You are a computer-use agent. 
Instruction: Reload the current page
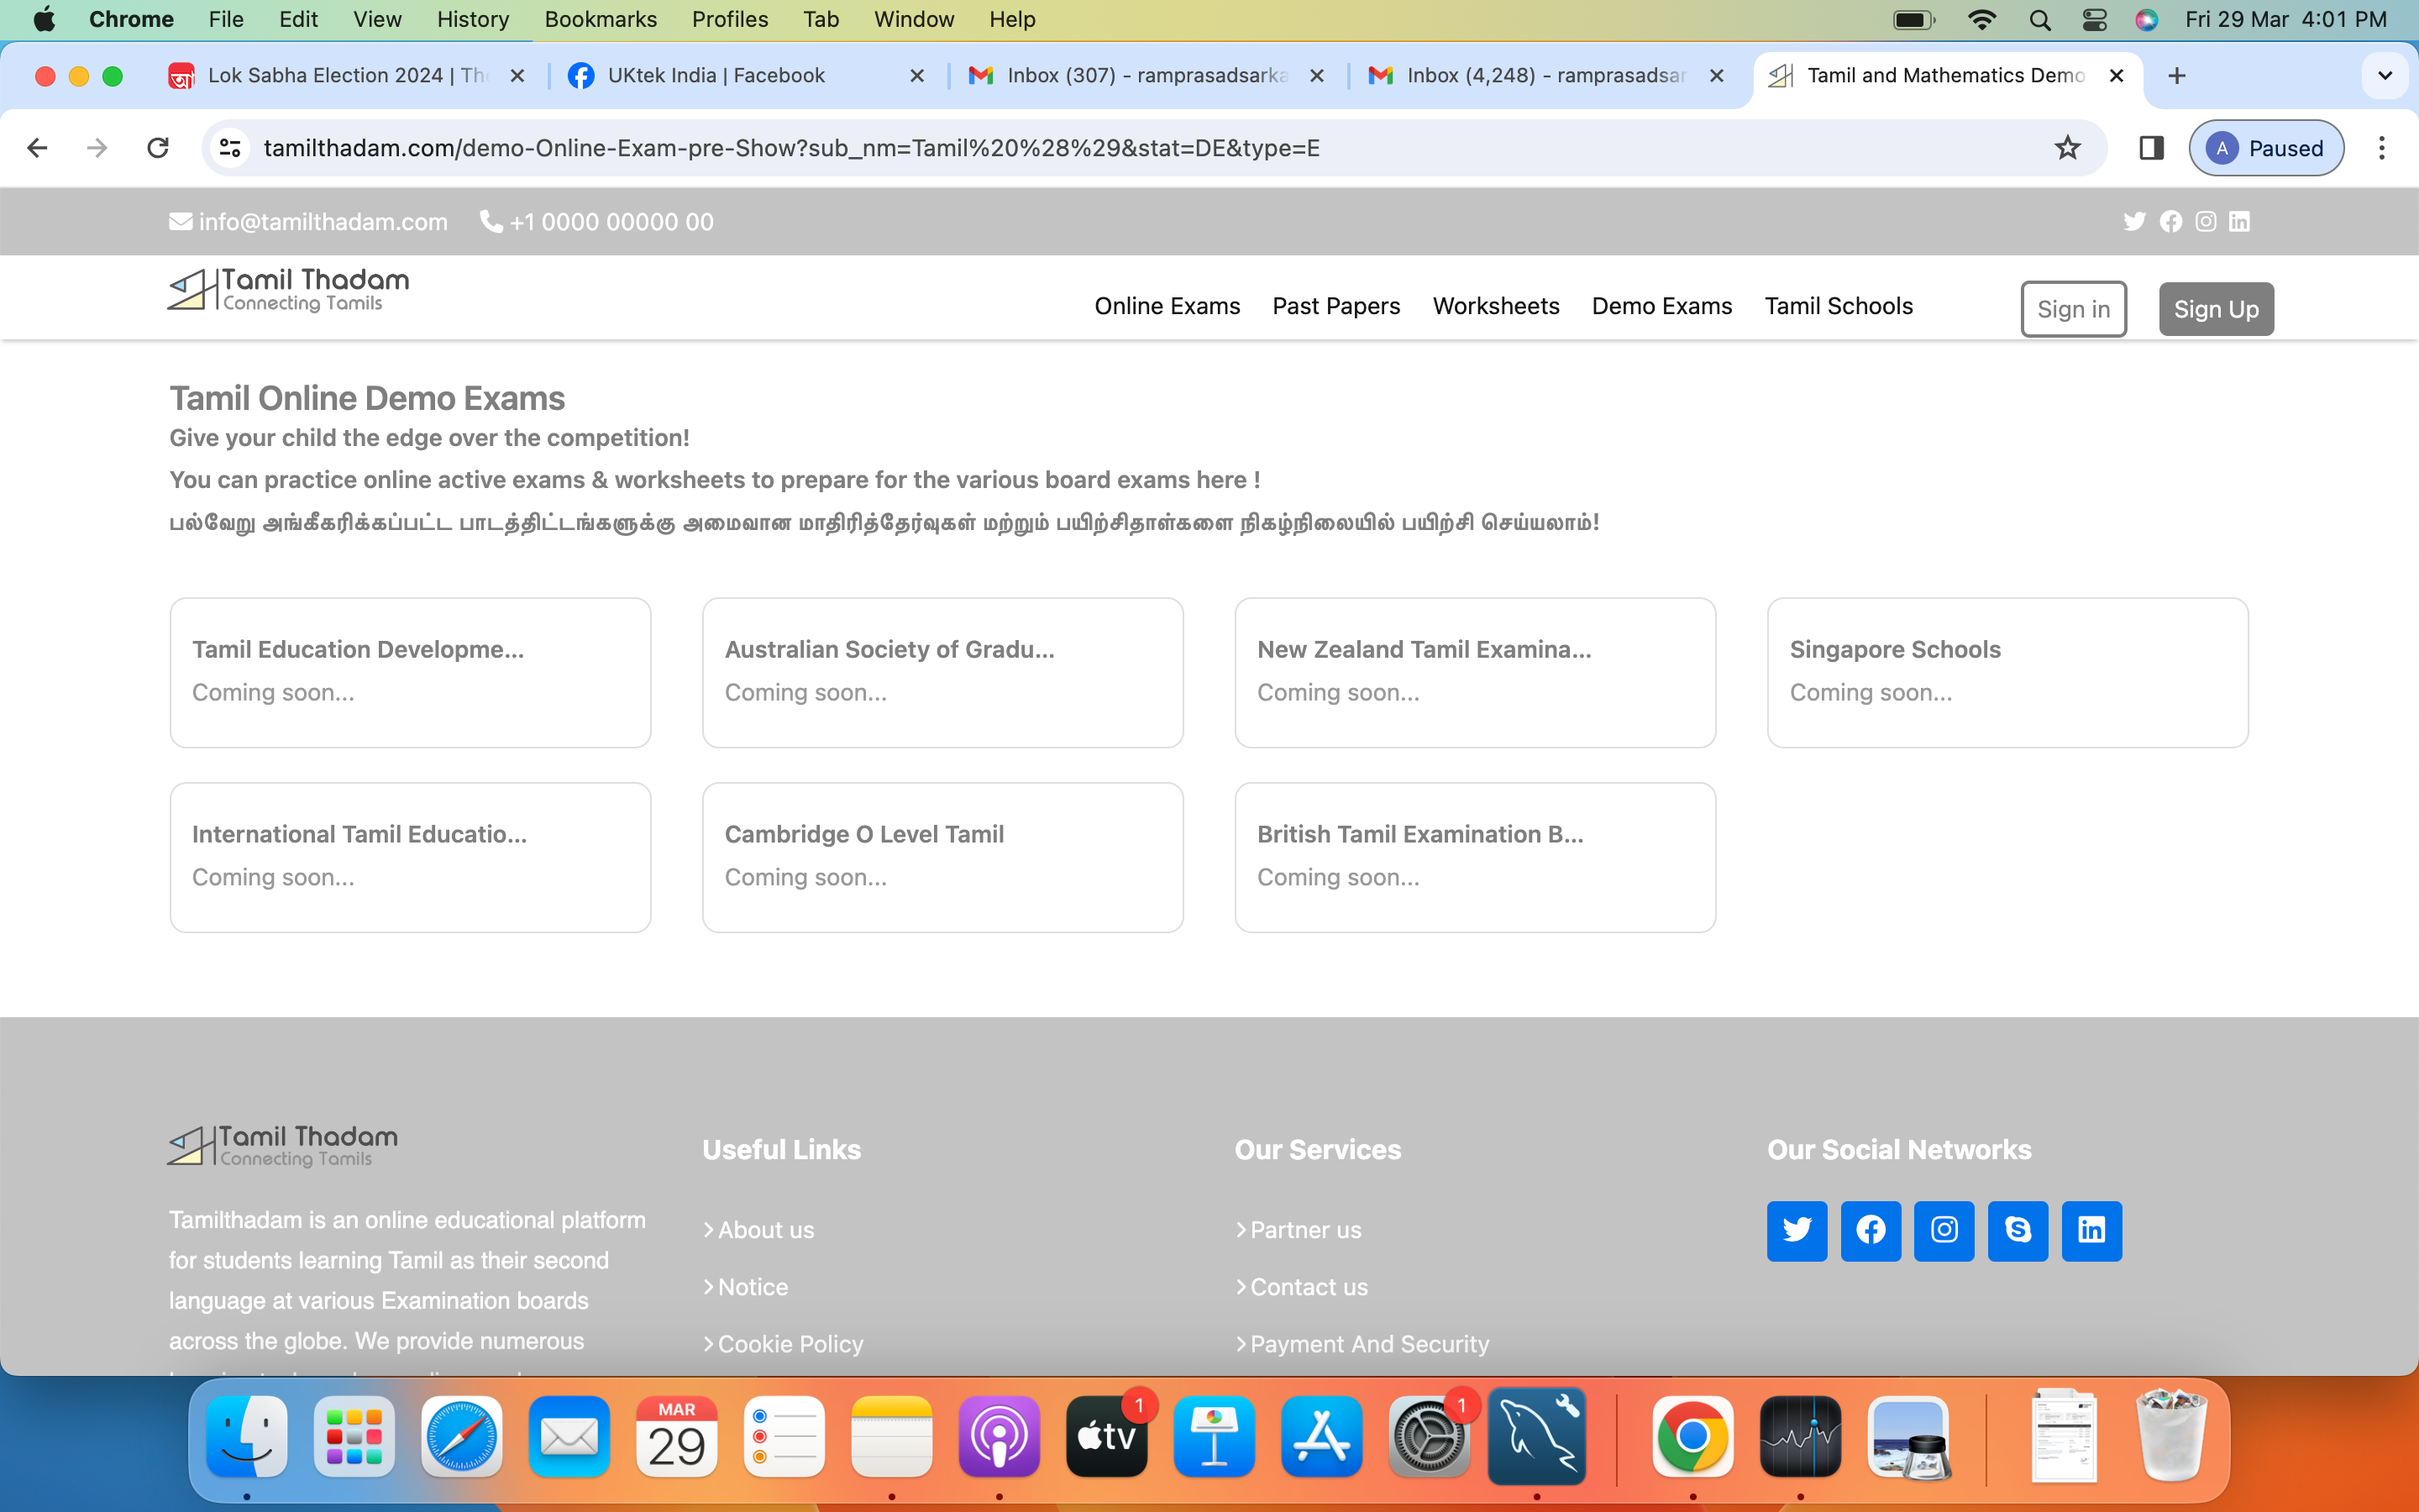tap(158, 148)
